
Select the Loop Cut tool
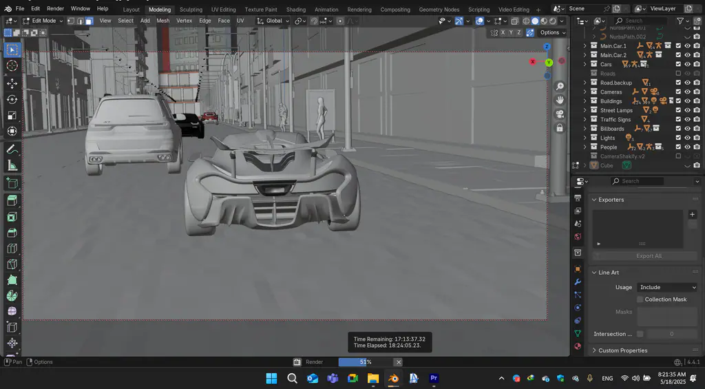12,249
